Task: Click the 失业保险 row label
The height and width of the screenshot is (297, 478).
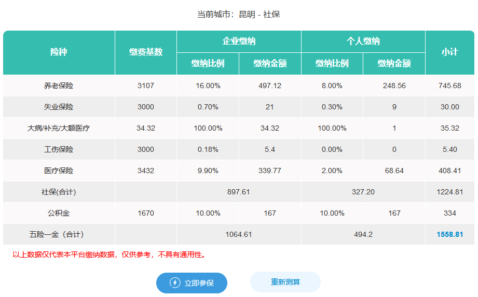Action: coord(59,107)
